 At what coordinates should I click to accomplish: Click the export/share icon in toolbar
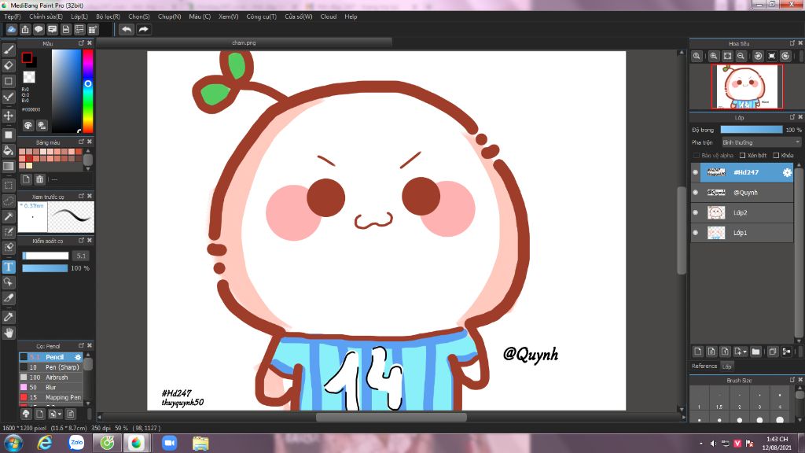25,29
